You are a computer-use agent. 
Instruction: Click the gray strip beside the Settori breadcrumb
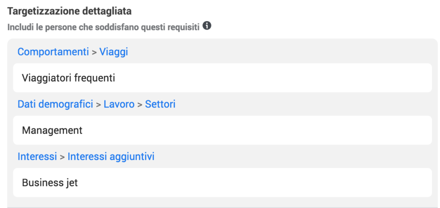click(303, 104)
